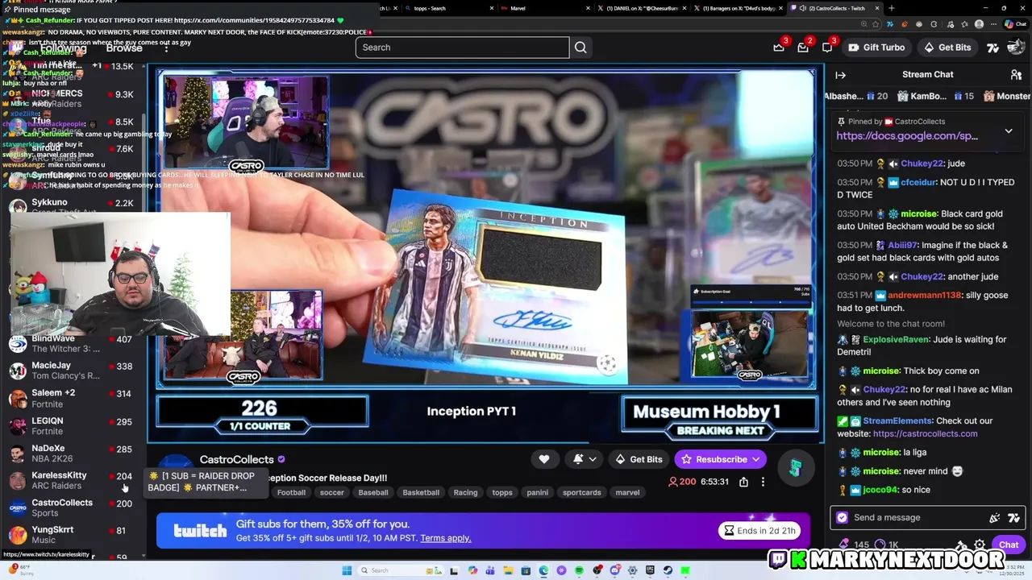Open the sportcards tag
The height and width of the screenshot is (580, 1032).
pyautogui.click(x=581, y=492)
